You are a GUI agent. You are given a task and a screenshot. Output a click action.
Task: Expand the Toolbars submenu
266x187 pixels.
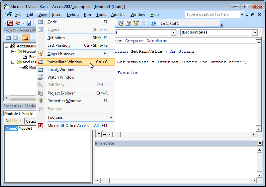coord(76,117)
